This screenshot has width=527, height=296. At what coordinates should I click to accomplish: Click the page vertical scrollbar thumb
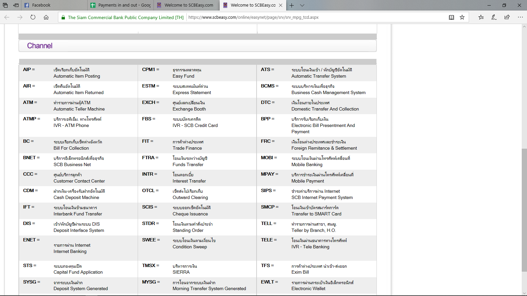pyautogui.click(x=524, y=210)
